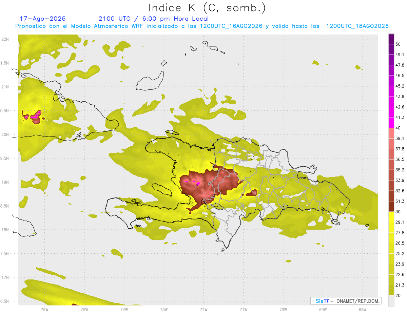Click the large brown high-index area over central Hispaniola

coord(210,186)
